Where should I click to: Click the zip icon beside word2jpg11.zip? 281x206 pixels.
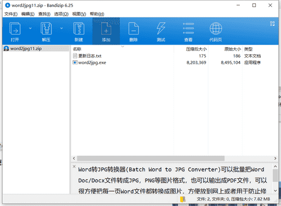tap(7, 48)
